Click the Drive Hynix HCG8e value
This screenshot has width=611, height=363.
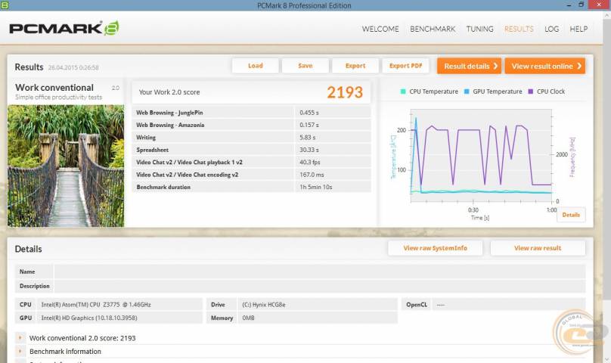[317, 305]
